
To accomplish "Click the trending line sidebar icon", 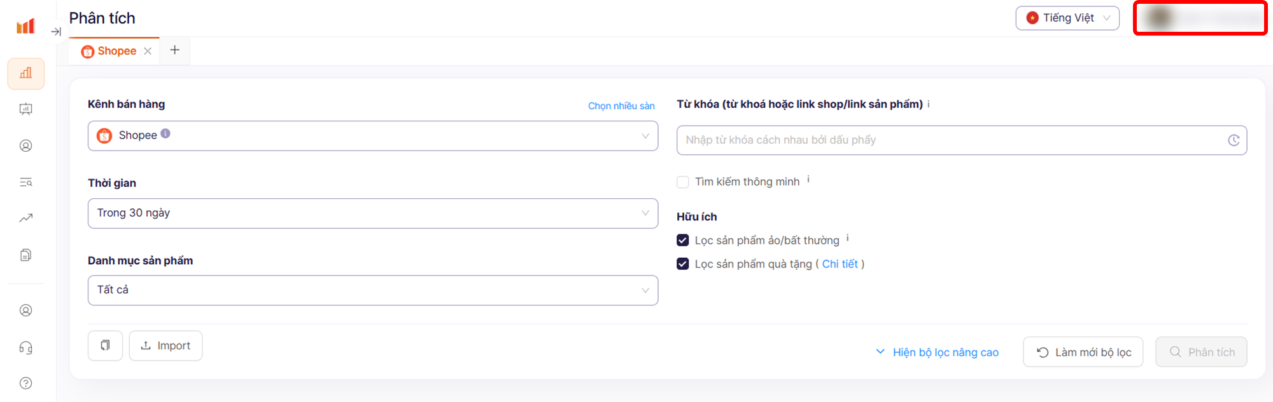I will (x=26, y=218).
